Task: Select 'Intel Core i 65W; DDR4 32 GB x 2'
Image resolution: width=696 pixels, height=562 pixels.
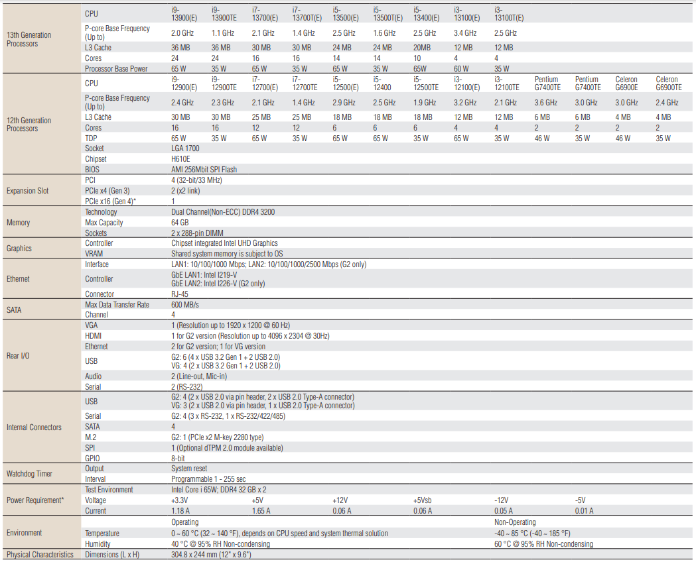Action: [x=219, y=490]
